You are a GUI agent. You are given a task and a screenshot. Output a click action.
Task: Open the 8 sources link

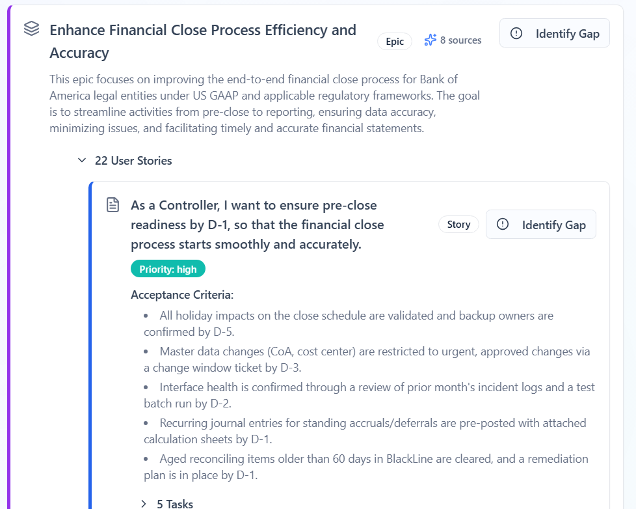pyautogui.click(x=460, y=40)
